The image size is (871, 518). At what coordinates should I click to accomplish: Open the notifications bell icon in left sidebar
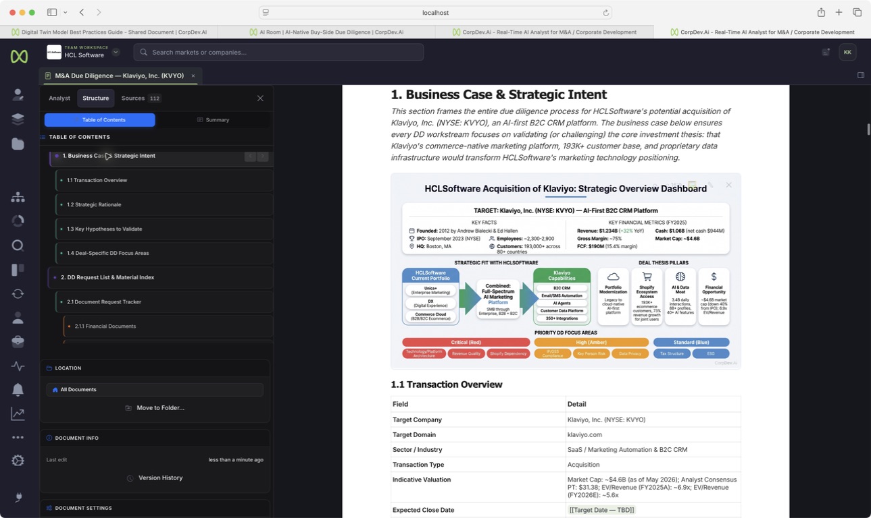pyautogui.click(x=18, y=390)
